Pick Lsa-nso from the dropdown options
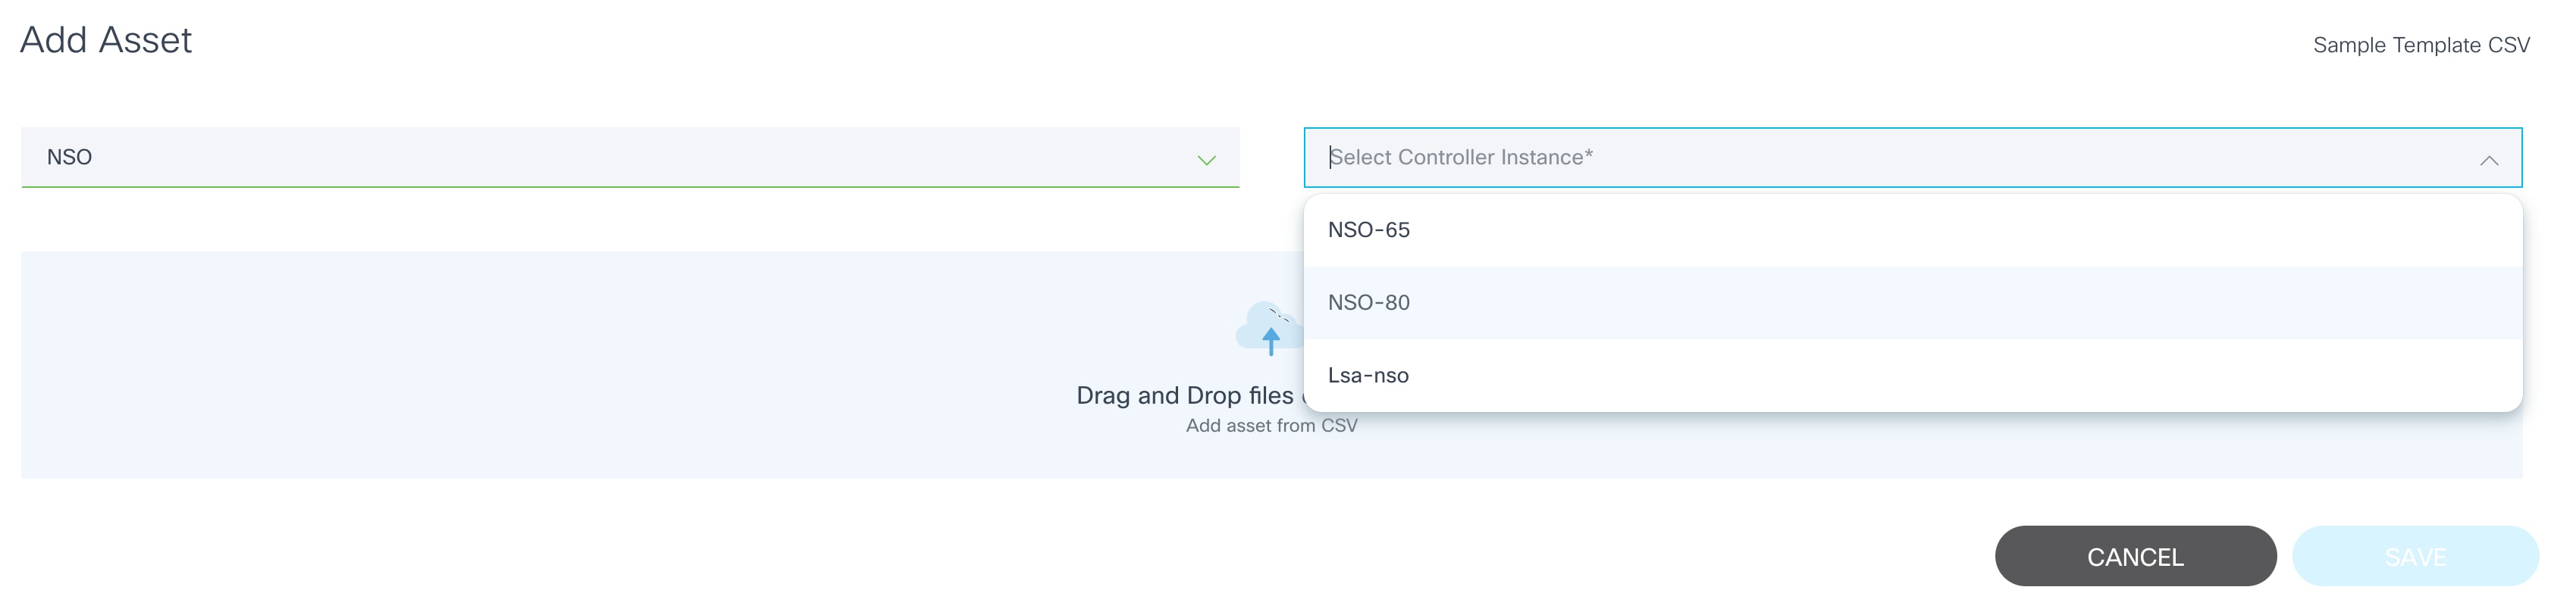 [x=1367, y=376]
